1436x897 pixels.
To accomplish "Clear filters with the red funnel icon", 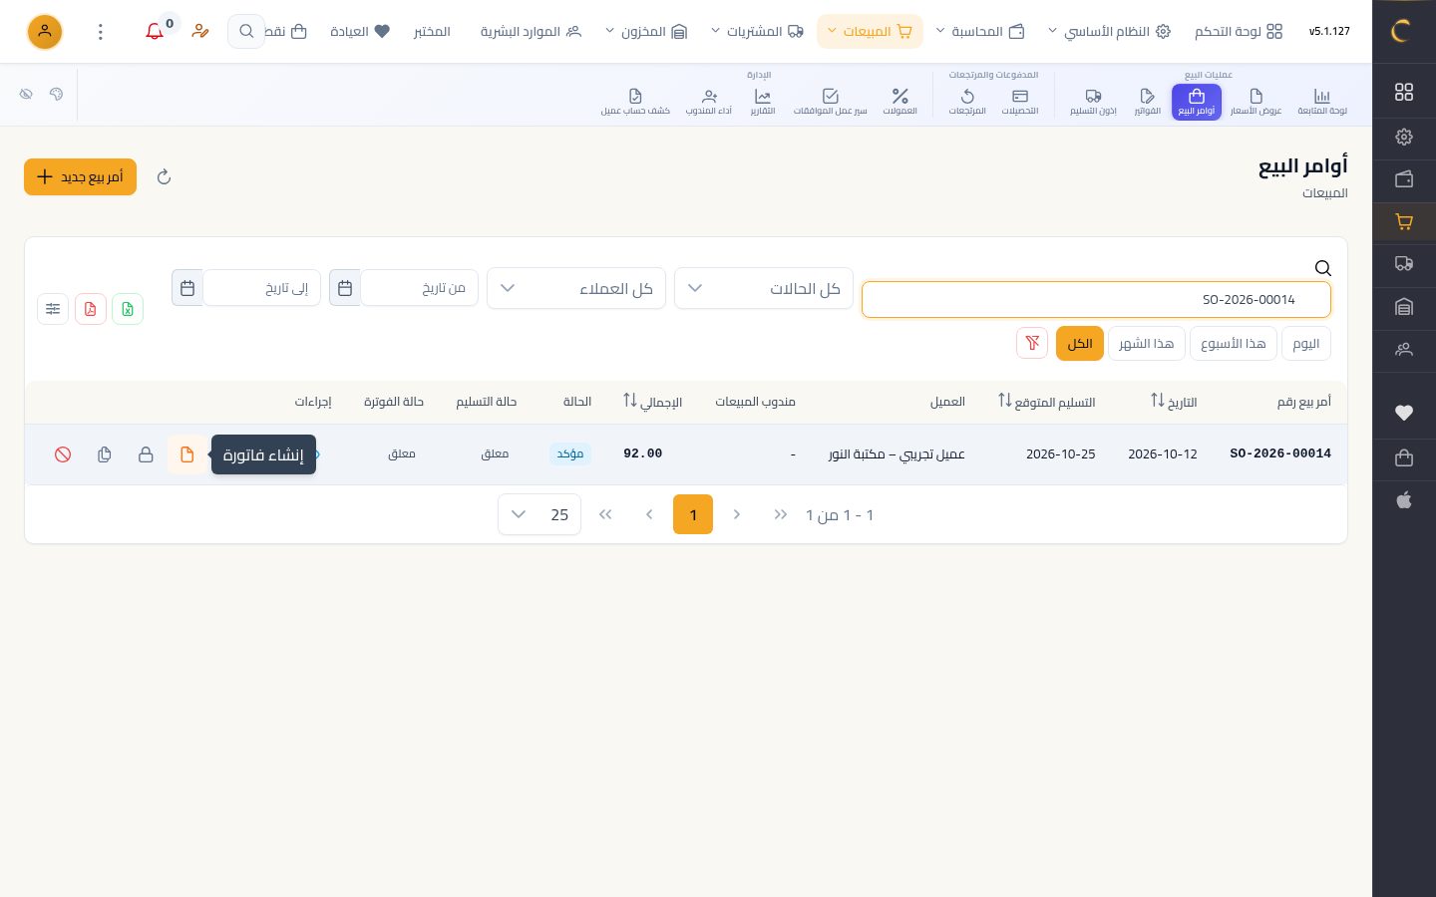I will tap(1032, 343).
